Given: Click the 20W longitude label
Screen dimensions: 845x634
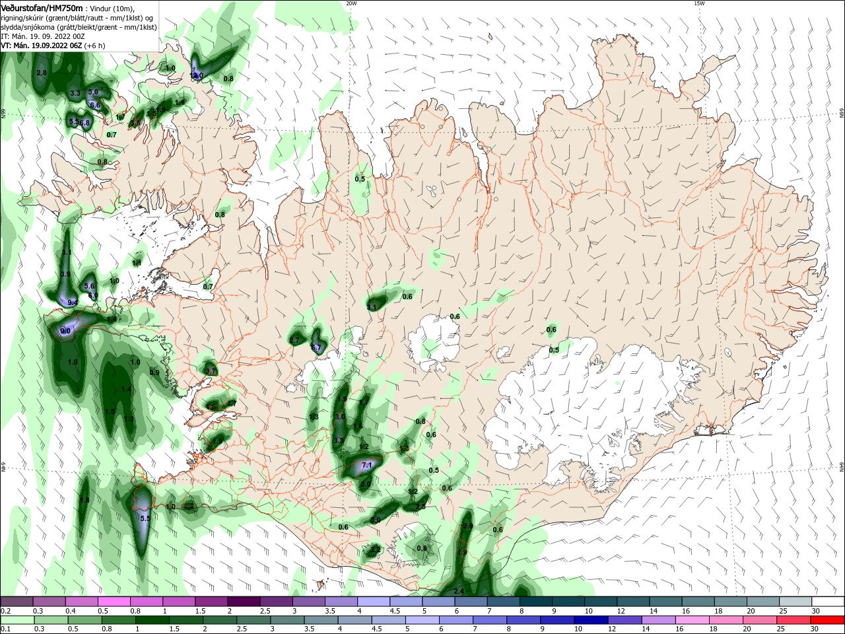Looking at the screenshot, I should 351,3.
